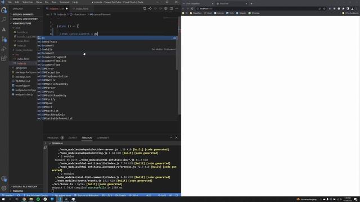The image size is (360, 202).
Task: Collapse the TERMINAL group in the panel
Action: (x=57, y=144)
